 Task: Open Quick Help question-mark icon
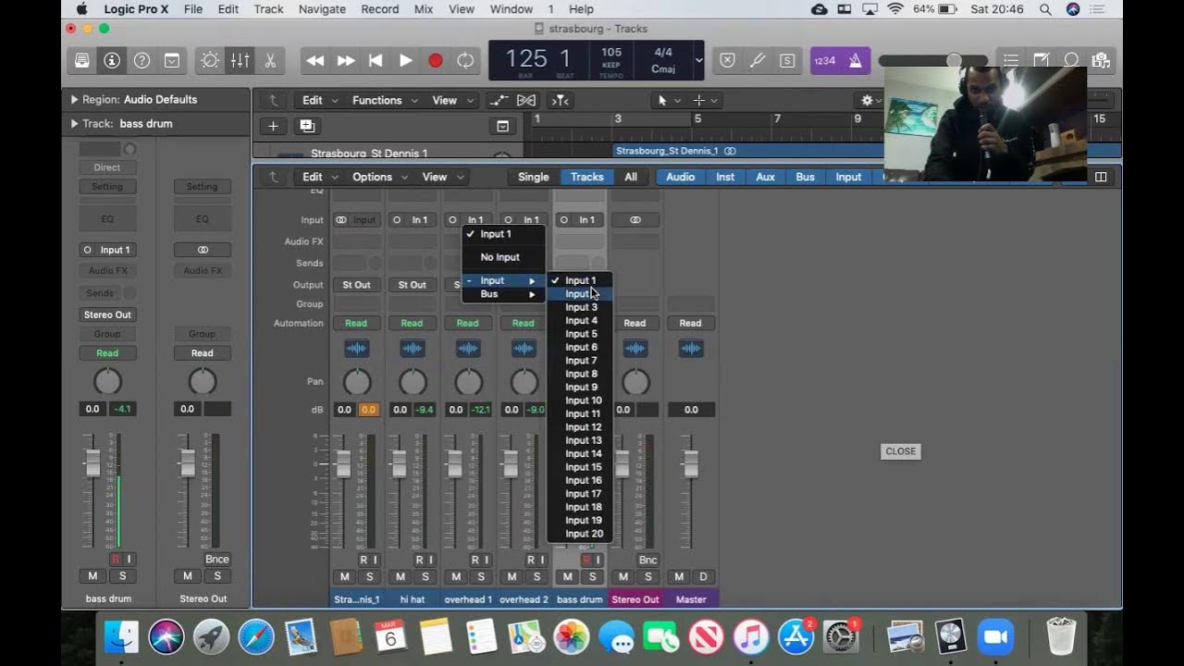pos(142,61)
